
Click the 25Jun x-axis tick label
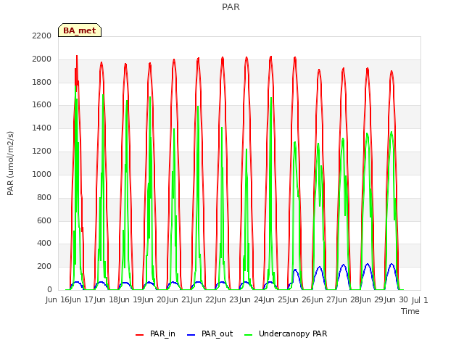pyautogui.click(x=289, y=300)
